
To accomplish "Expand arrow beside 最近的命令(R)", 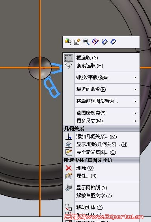I will pos(135,89).
